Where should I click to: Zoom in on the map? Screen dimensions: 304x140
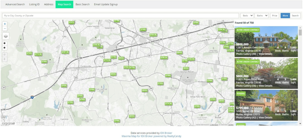pos(5,24)
